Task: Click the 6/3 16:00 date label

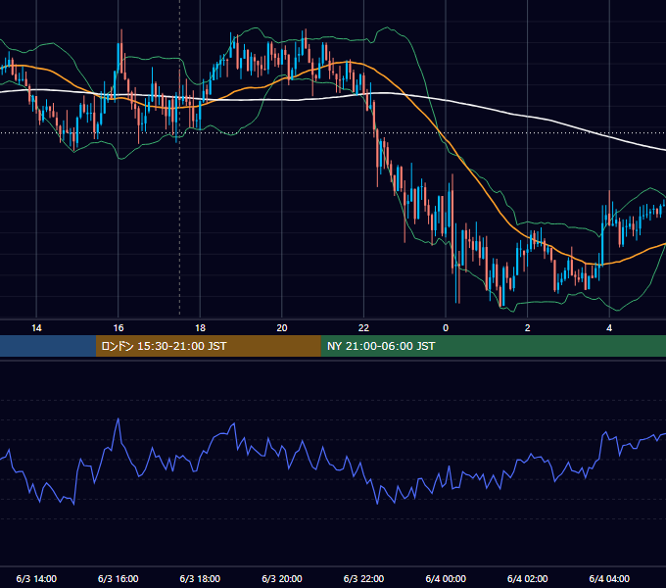Action: [x=119, y=578]
